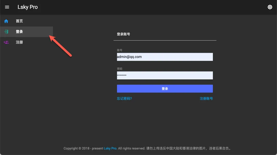
Task: Go to 首页 in the sidebar
Action: pos(19,21)
